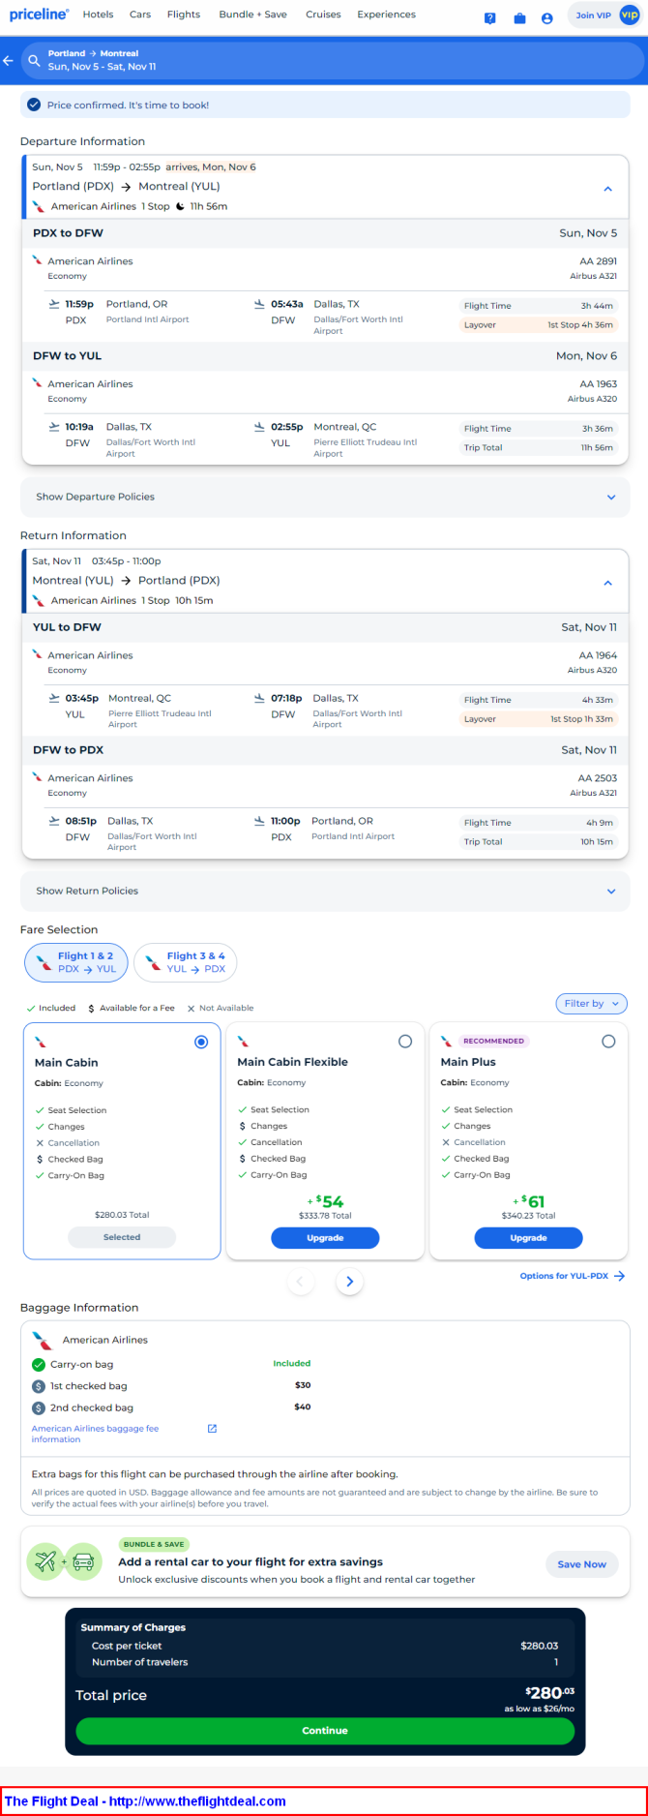Click the flight plus car bundle icon

[65, 1562]
